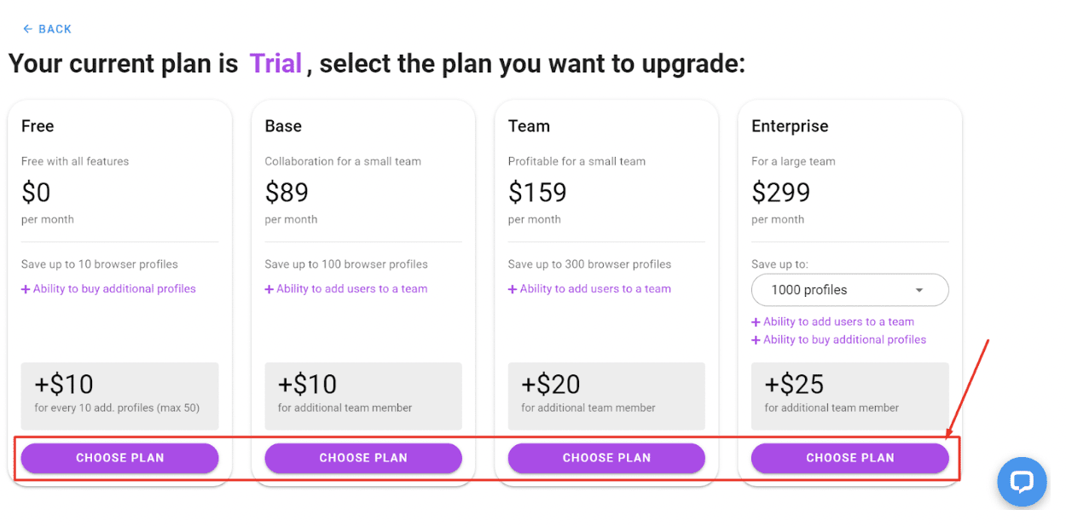Image resolution: width=1066 pixels, height=527 pixels.
Task: Click Team plan's +$20 team member box
Action: click(x=606, y=396)
